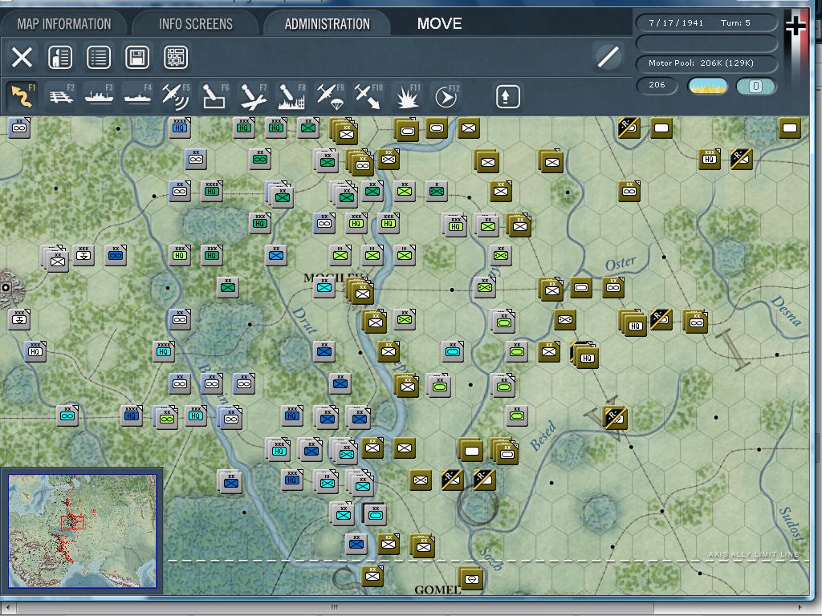Select cyan xxxx HQ unit west of Drut

click(164, 351)
